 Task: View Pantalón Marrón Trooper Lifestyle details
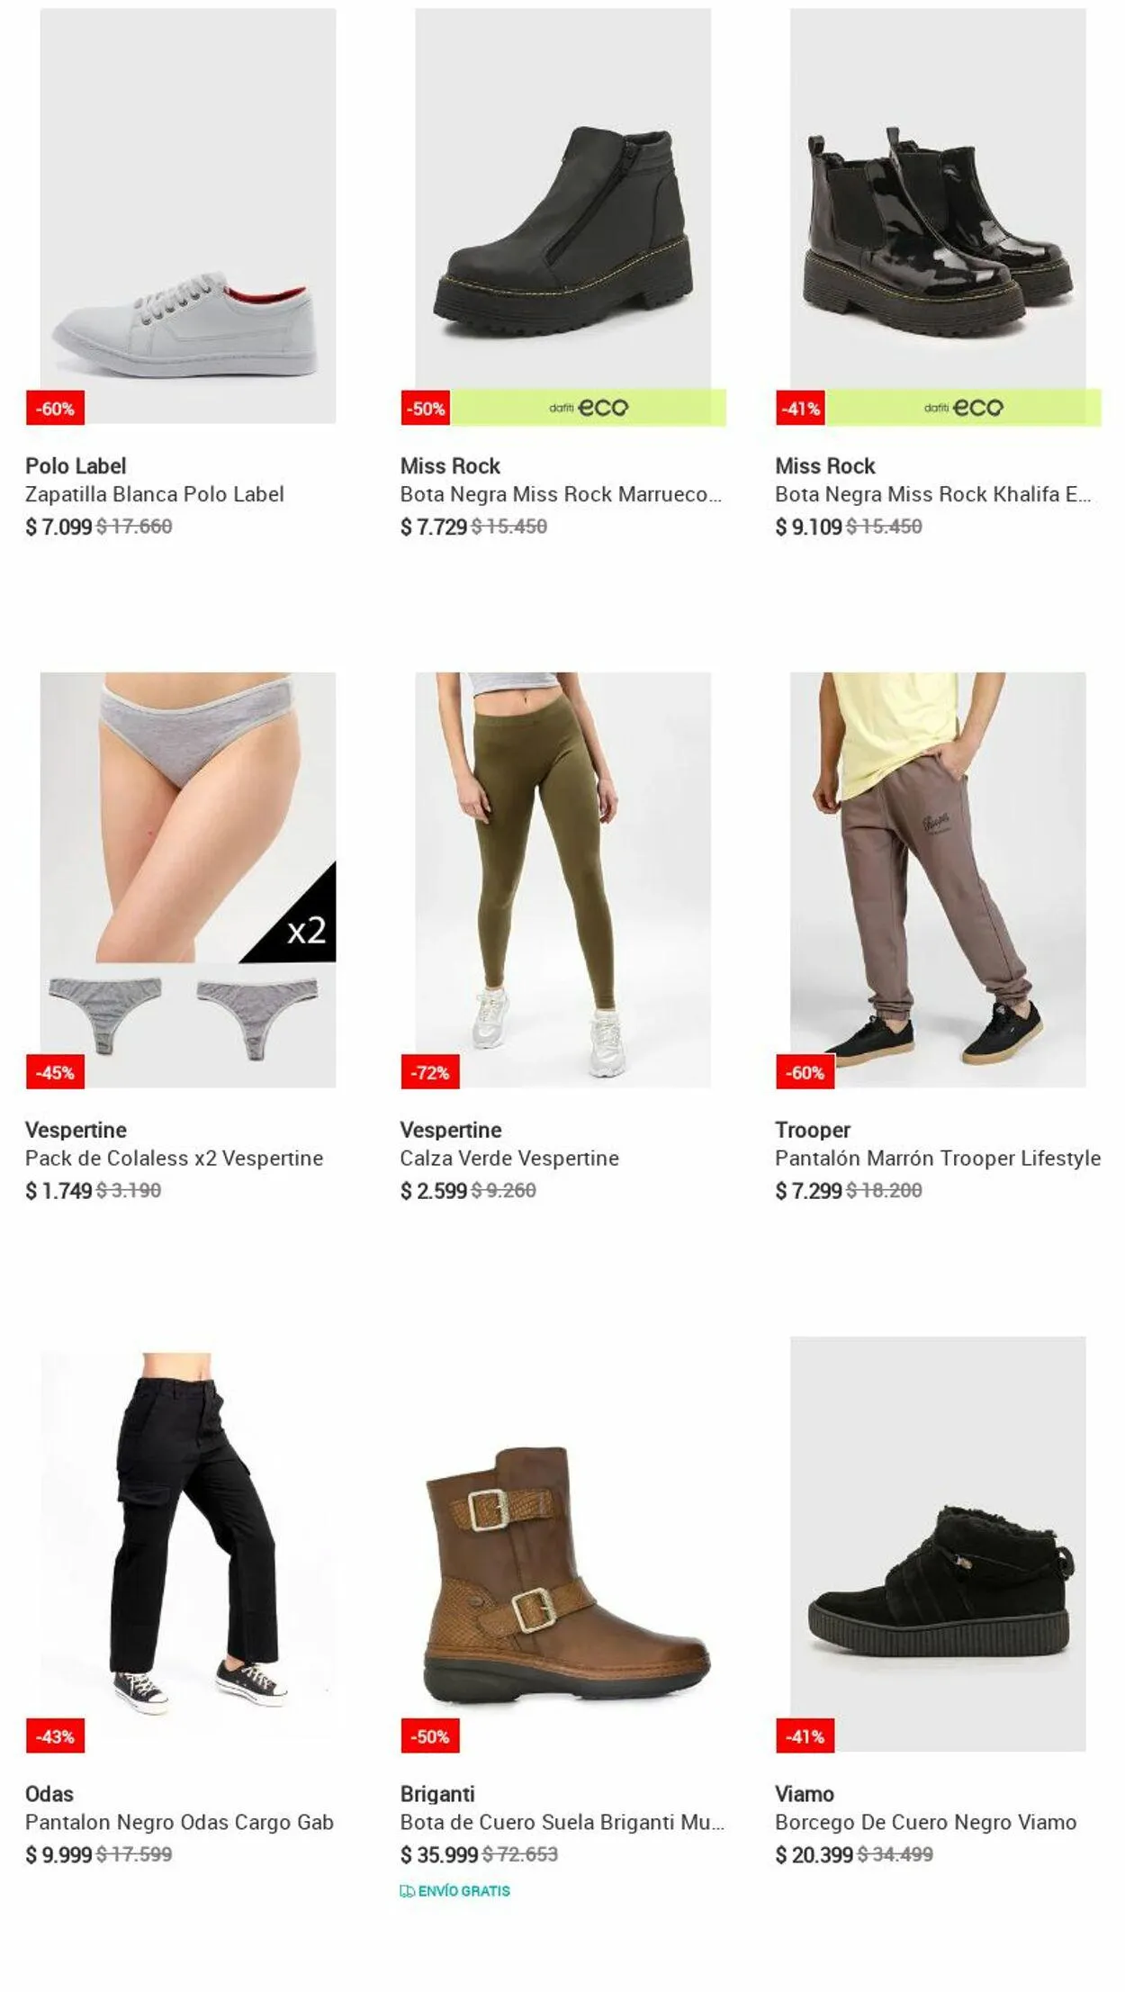click(x=938, y=1158)
